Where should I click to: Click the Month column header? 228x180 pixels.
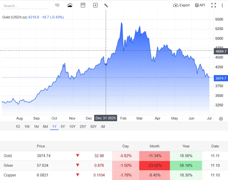click(x=155, y=146)
